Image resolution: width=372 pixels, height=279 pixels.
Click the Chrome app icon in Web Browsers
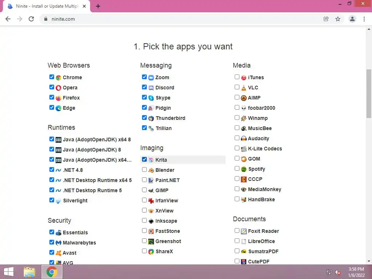pos(58,78)
